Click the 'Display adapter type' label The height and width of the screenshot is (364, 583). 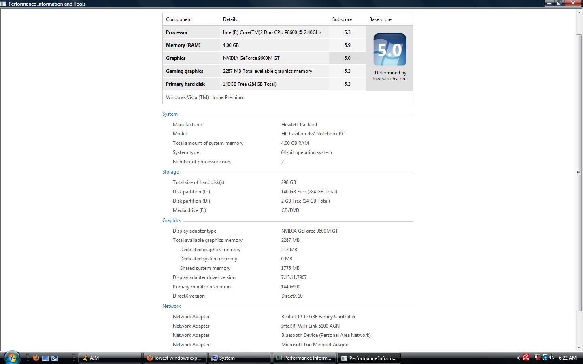[194, 231]
